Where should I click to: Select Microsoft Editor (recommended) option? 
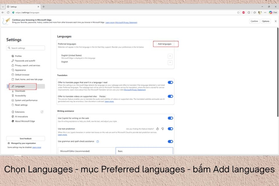coord(86,151)
